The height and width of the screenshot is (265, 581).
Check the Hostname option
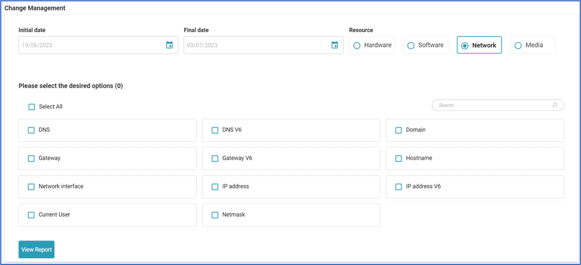tap(398, 159)
